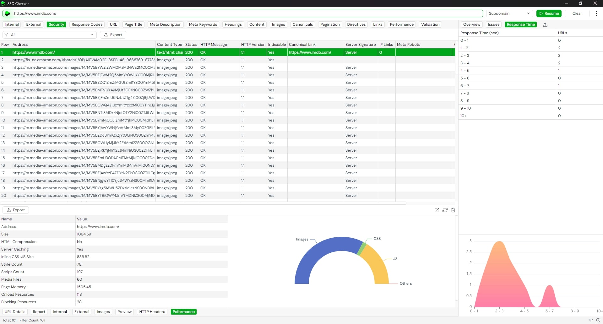
Task: Select the Security tab
Action: pyautogui.click(x=57, y=24)
